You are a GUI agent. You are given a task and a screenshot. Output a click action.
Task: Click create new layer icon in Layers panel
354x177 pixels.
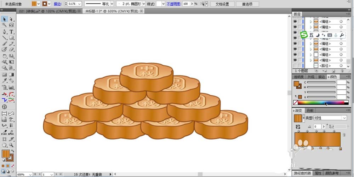[x=334, y=71]
